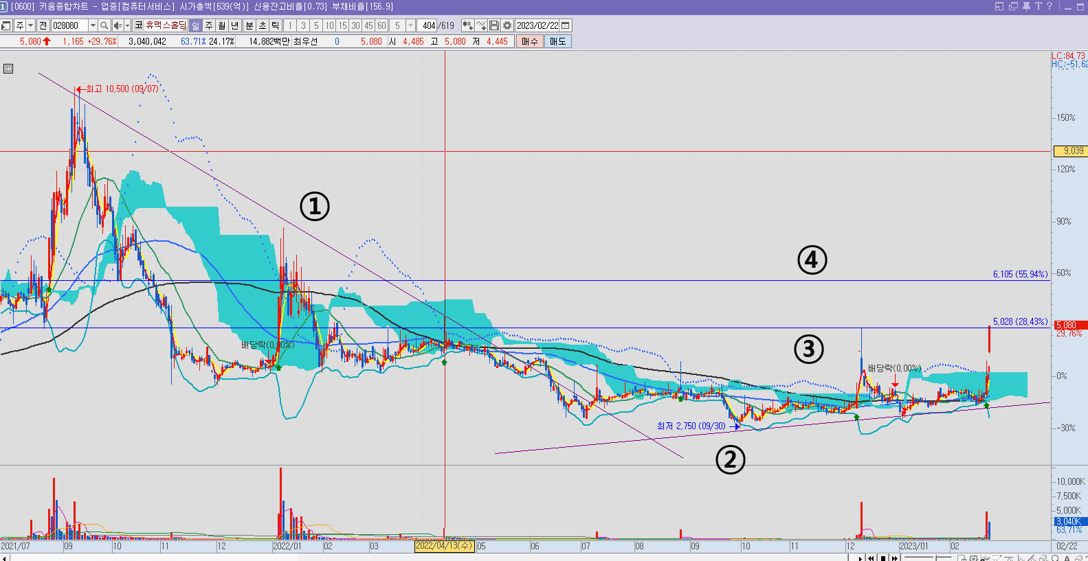
Task: Fast-forward chart replay
Action: pos(894,558)
